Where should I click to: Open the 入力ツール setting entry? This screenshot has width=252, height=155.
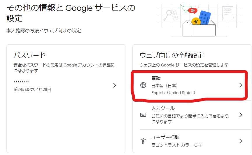click(192, 115)
